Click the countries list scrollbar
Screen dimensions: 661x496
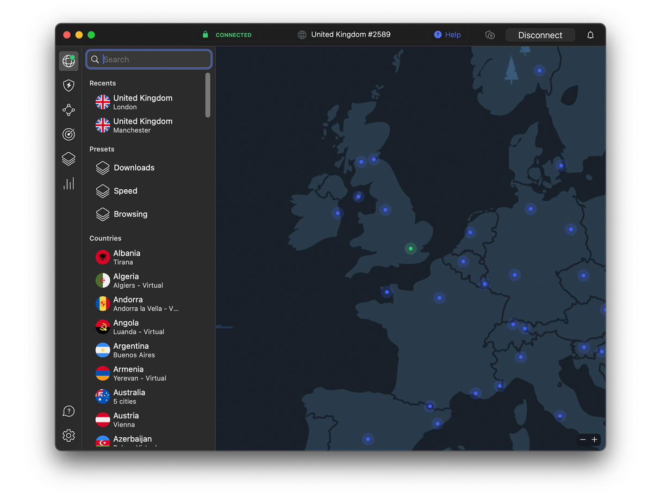tap(208, 98)
